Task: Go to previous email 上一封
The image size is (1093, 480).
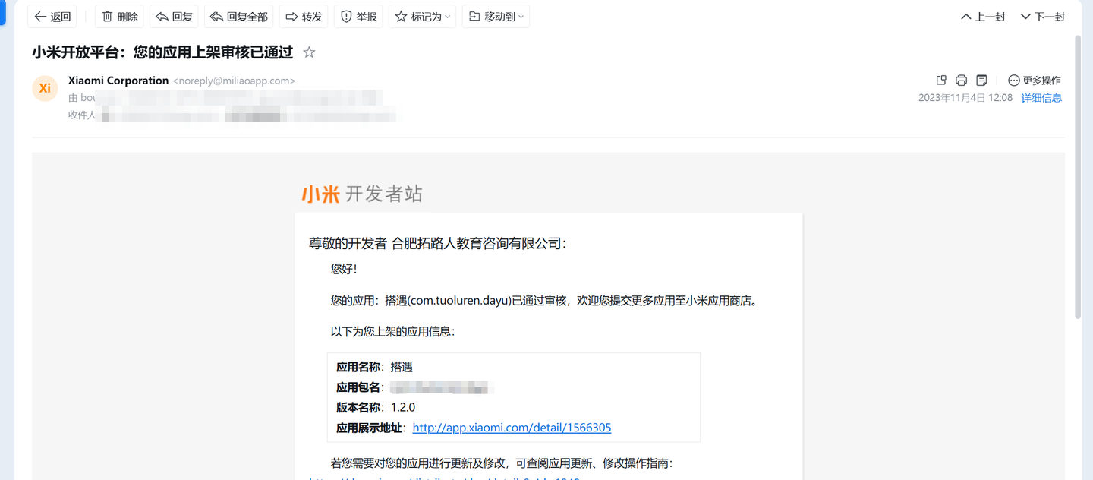Action: [x=983, y=17]
